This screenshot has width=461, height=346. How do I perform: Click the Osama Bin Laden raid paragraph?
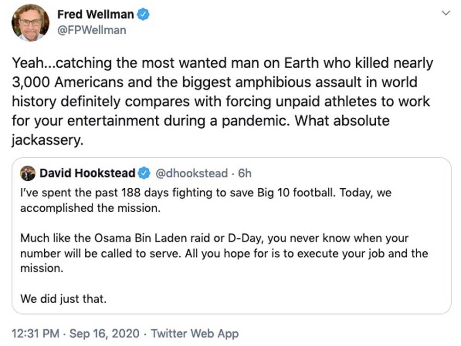click(x=224, y=253)
